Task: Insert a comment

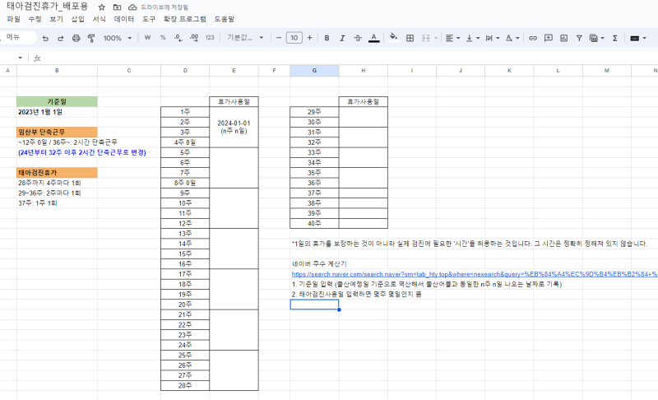Action: [549, 38]
